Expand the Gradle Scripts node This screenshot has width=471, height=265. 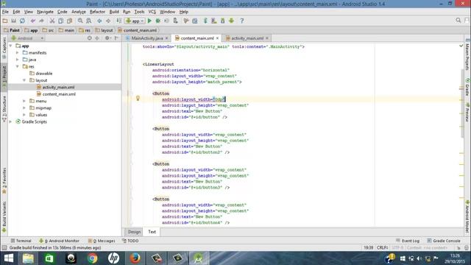(x=11, y=121)
